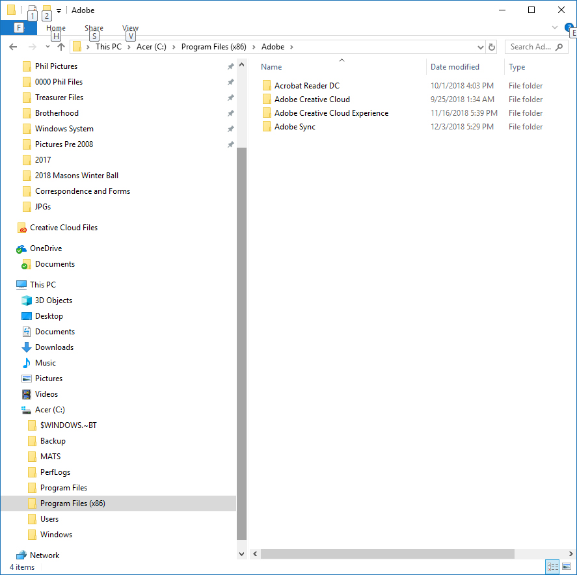Screen dimensions: 577x575
Task: Open the File tab
Action: pyautogui.click(x=18, y=27)
